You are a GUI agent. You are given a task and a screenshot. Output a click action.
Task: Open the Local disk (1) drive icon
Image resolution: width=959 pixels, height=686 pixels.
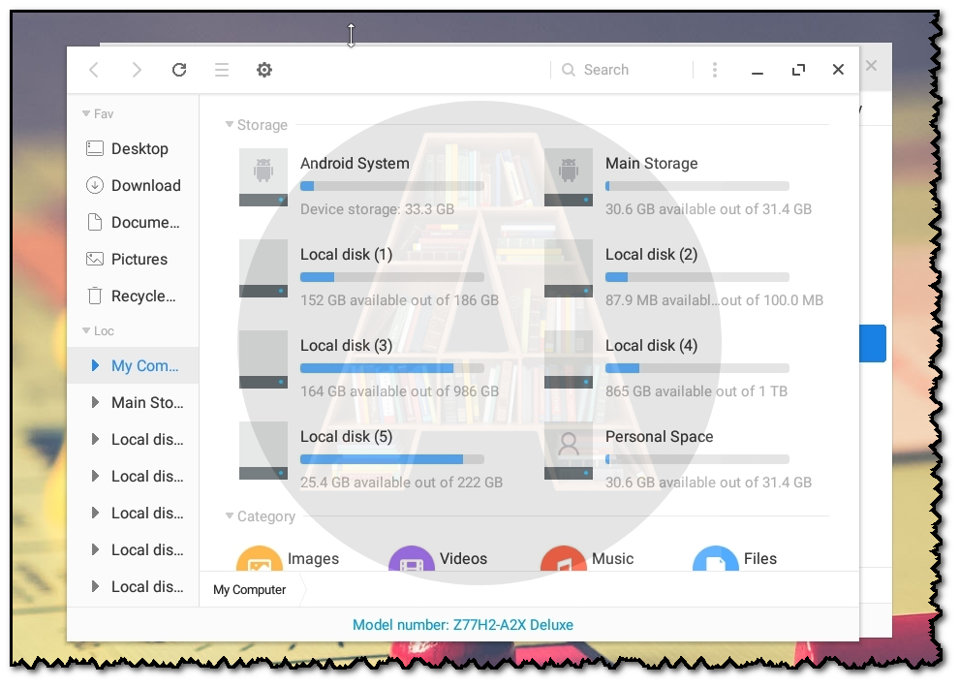(x=263, y=268)
